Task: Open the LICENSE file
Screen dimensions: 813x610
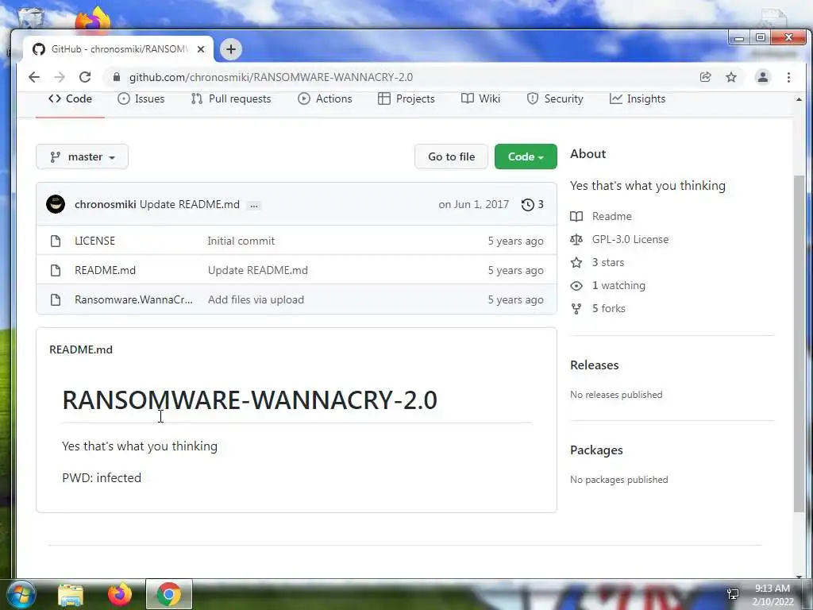Action: click(95, 241)
